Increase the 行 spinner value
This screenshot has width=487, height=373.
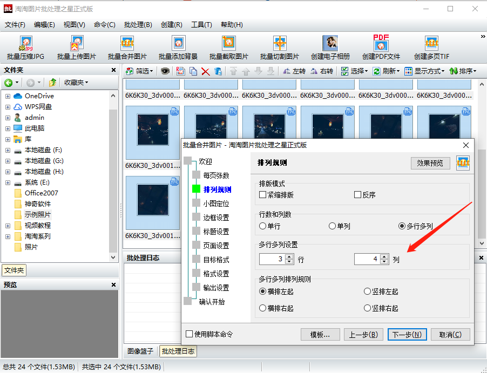point(289,256)
